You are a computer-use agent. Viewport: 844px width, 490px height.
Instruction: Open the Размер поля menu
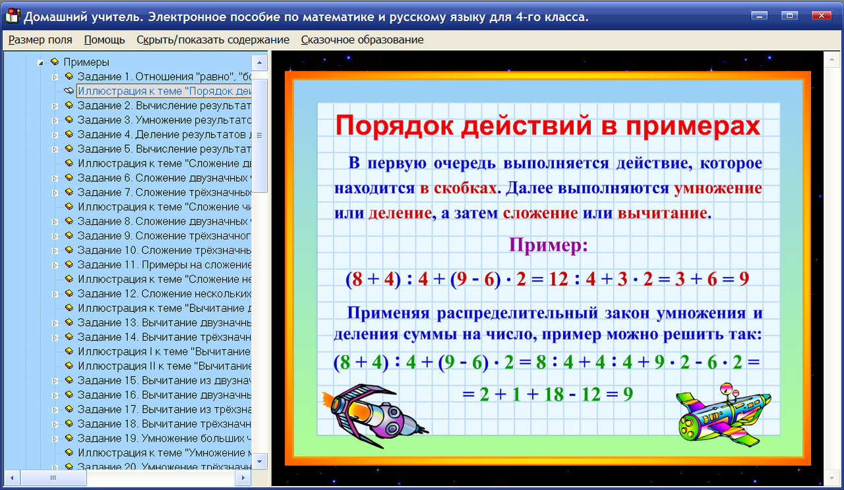[40, 40]
